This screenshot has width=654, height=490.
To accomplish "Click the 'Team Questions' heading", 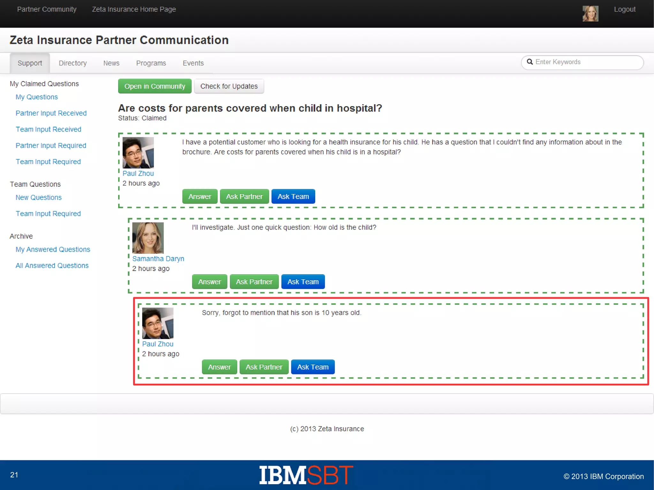I will [x=35, y=184].
